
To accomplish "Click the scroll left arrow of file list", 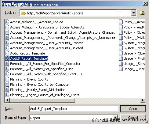I will coord(7,100).
